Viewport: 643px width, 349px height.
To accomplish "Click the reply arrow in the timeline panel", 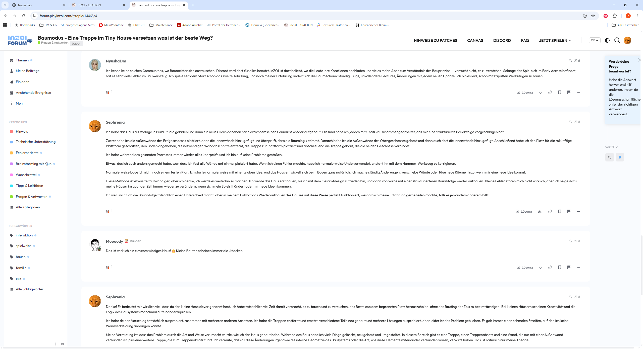I will [x=610, y=157].
